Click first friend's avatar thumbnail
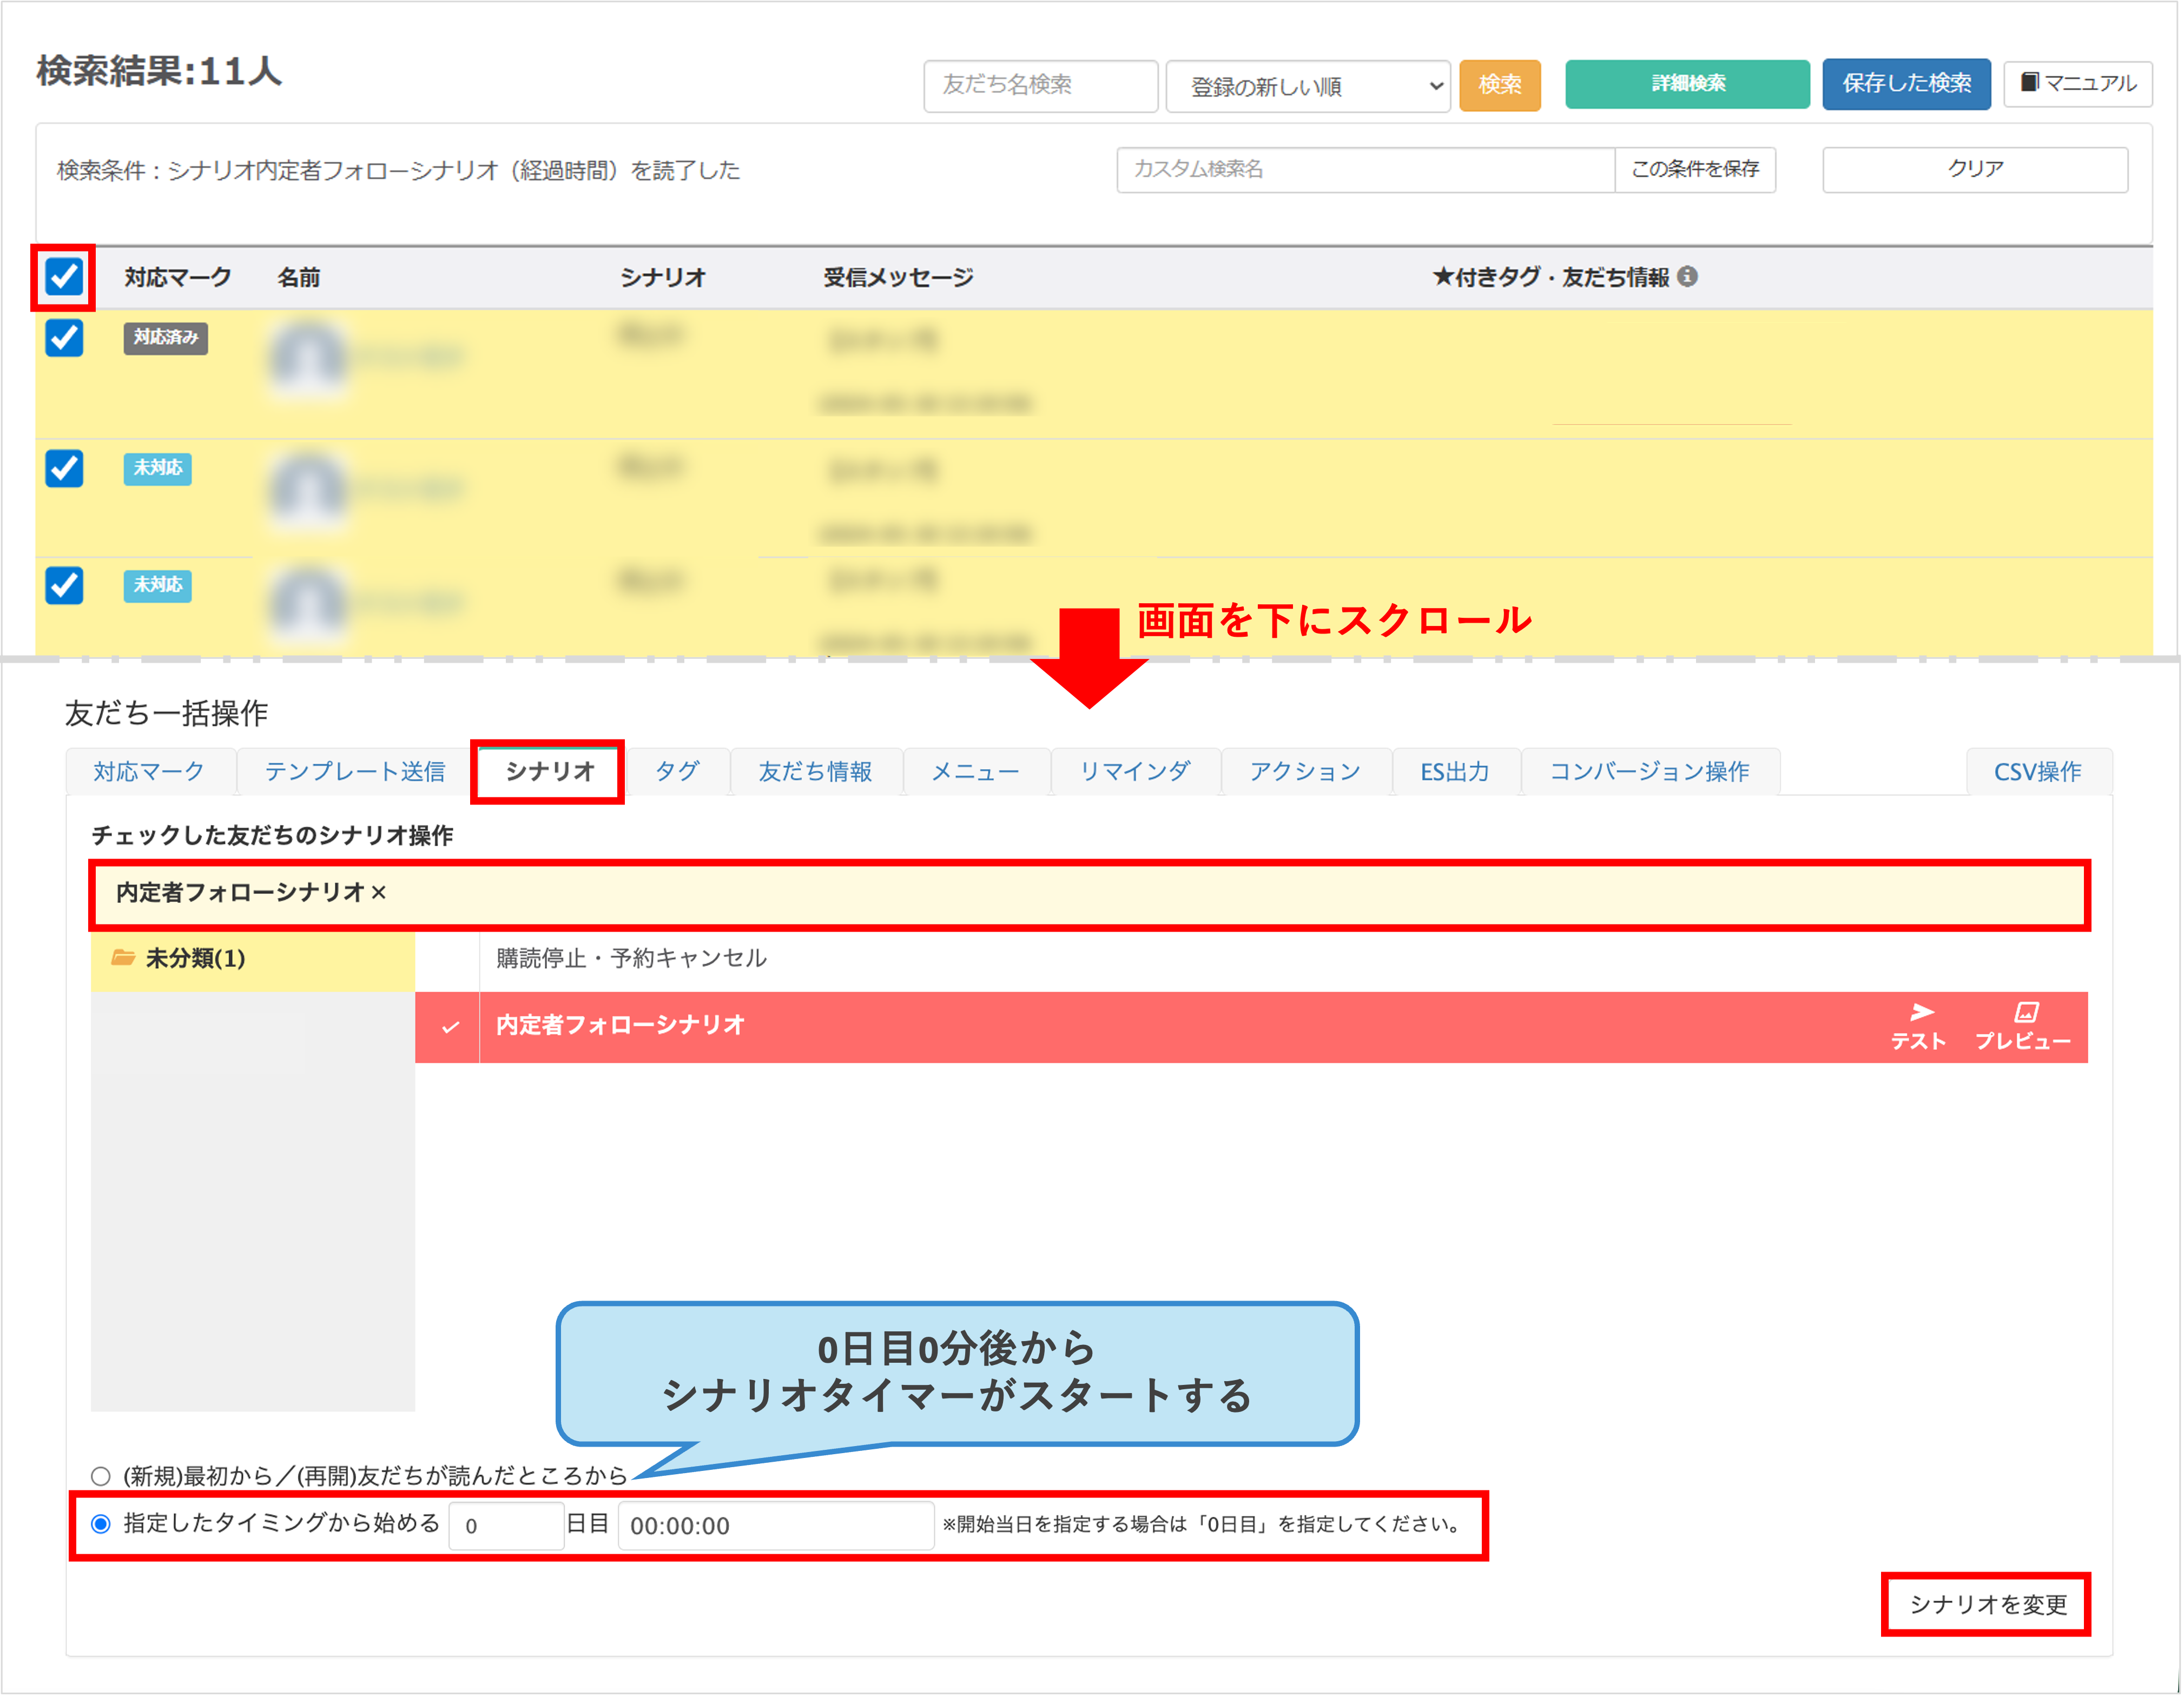Image resolution: width=2184 pixels, height=1696 pixels. pyautogui.click(x=309, y=357)
